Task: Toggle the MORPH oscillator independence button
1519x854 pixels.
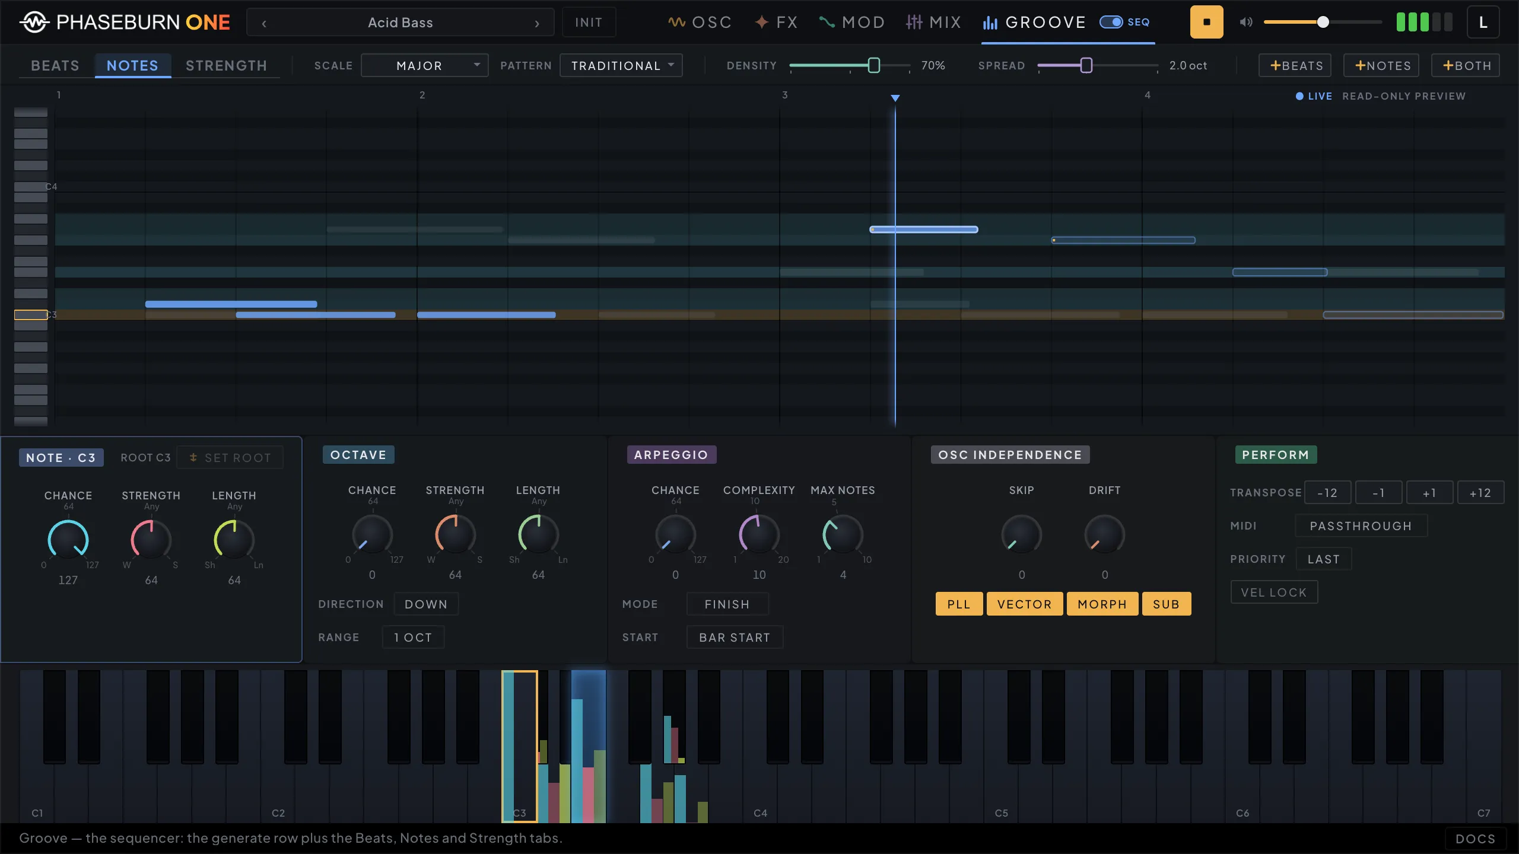Action: point(1102,604)
